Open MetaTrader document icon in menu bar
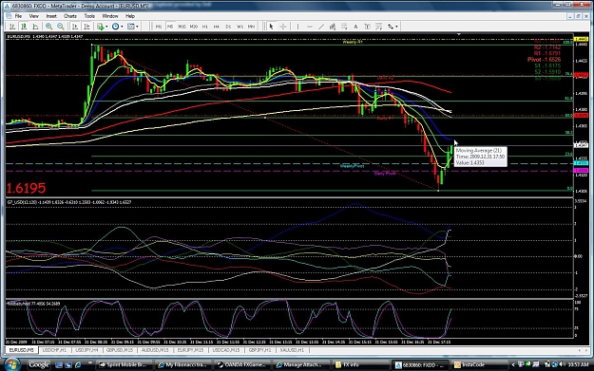594x371 pixels. [x=9, y=16]
